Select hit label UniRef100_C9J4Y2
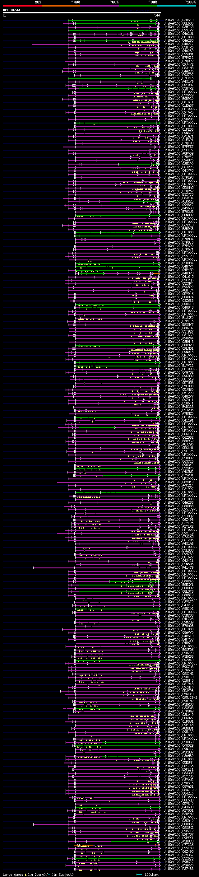This screenshot has height=877, width=199. click(x=178, y=64)
